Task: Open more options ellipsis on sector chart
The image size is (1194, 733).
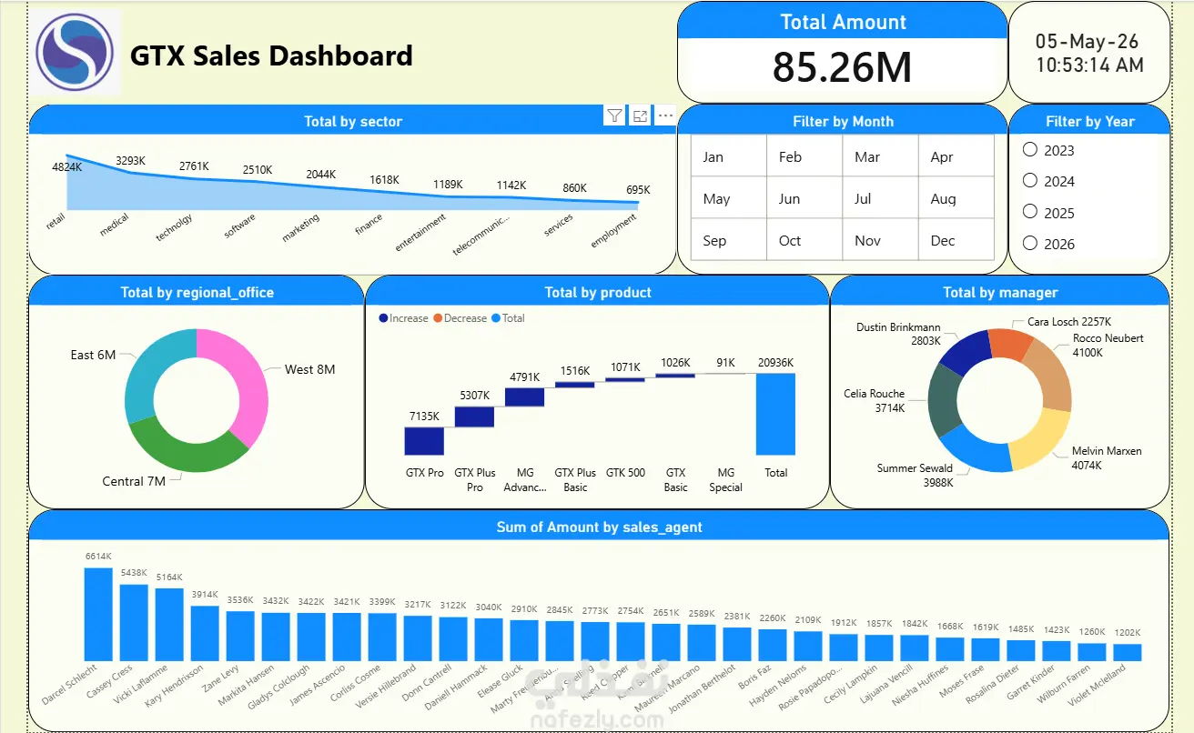Action: (665, 115)
